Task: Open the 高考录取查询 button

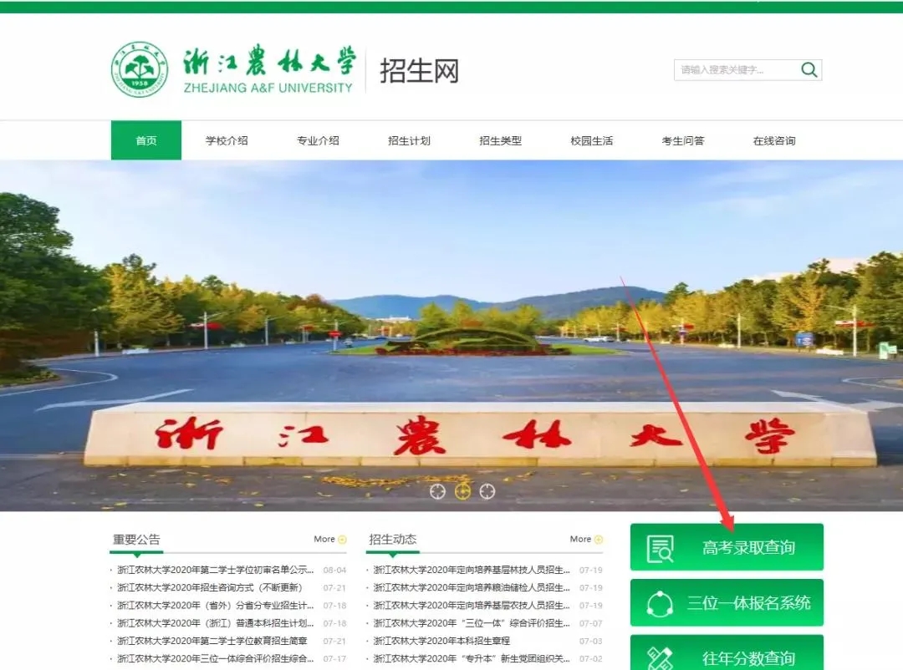Action: (727, 547)
